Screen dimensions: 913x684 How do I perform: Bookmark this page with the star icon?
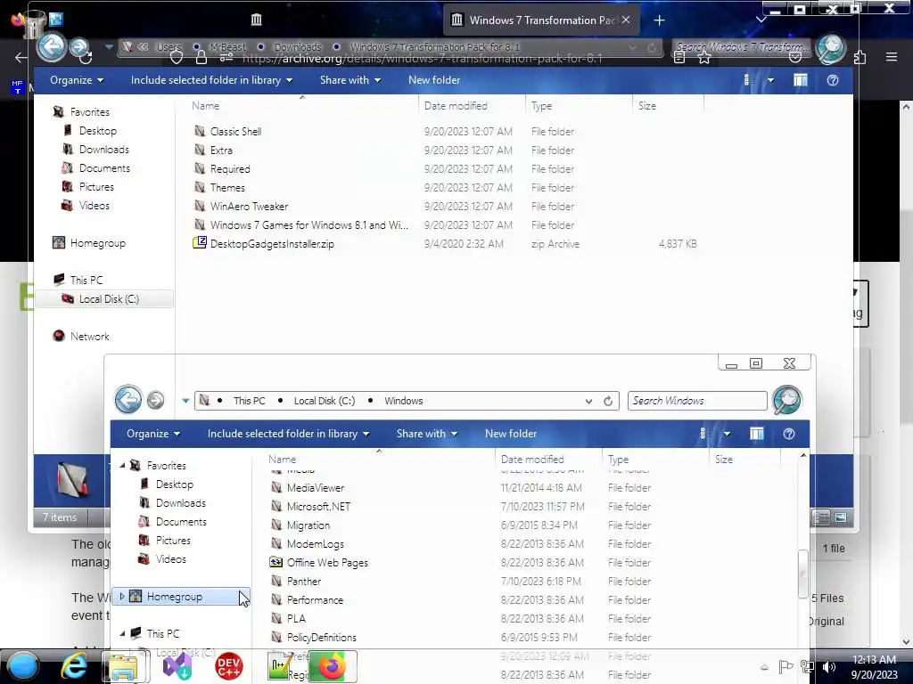click(x=704, y=57)
